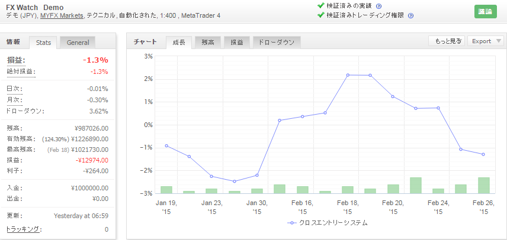
Task: Click the green 議論 button
Action: [485, 11]
